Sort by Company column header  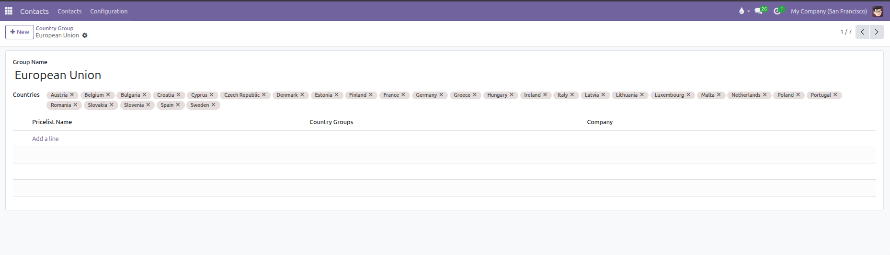[600, 122]
